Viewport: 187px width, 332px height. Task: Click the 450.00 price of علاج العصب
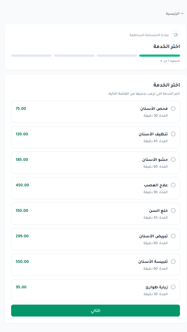(22, 185)
